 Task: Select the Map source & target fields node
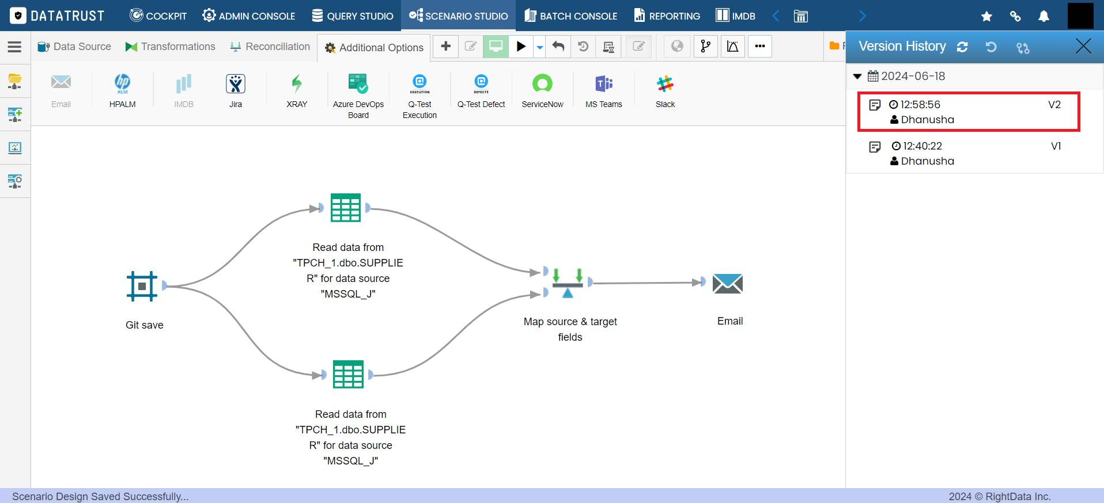568,283
